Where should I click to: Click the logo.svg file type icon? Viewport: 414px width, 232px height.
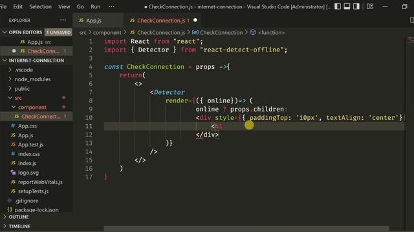tap(13, 173)
